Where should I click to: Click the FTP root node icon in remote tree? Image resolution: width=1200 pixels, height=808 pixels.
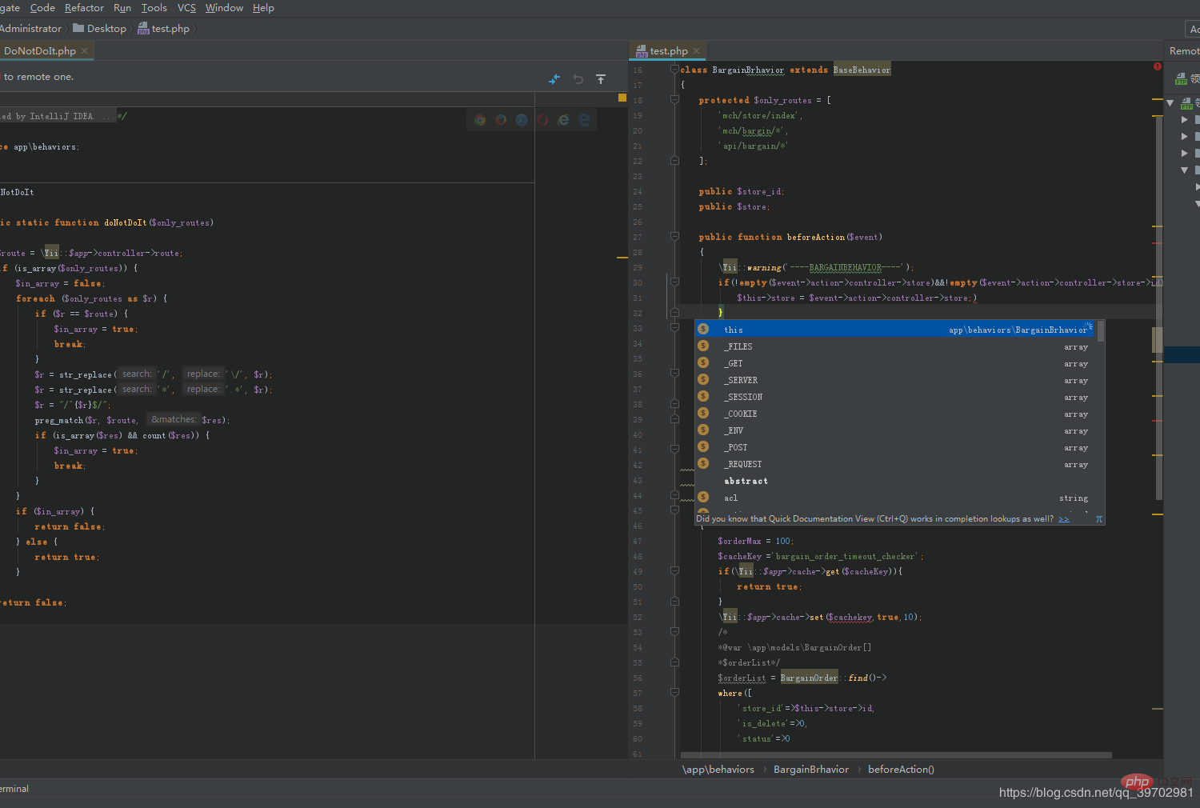1186,104
